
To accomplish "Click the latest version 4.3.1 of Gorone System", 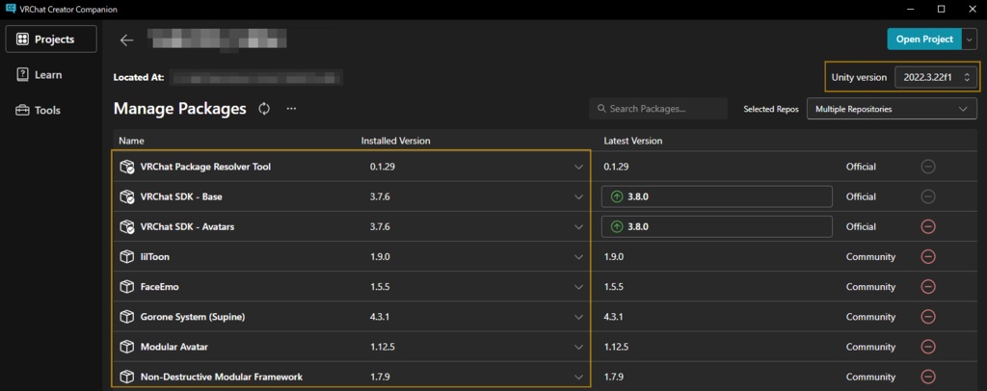I will [613, 317].
